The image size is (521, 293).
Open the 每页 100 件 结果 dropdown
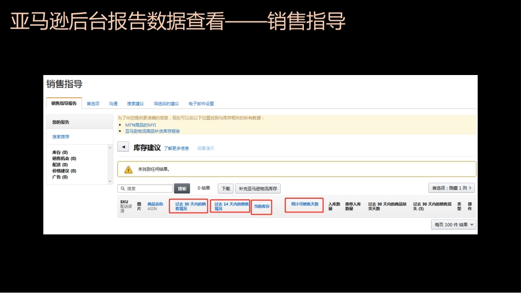point(454,225)
